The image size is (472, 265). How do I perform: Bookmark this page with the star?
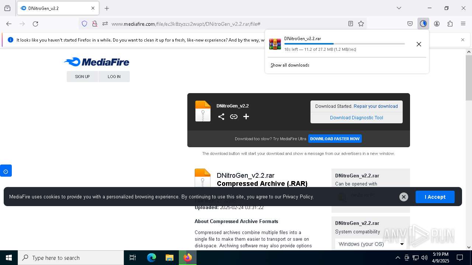[361, 24]
